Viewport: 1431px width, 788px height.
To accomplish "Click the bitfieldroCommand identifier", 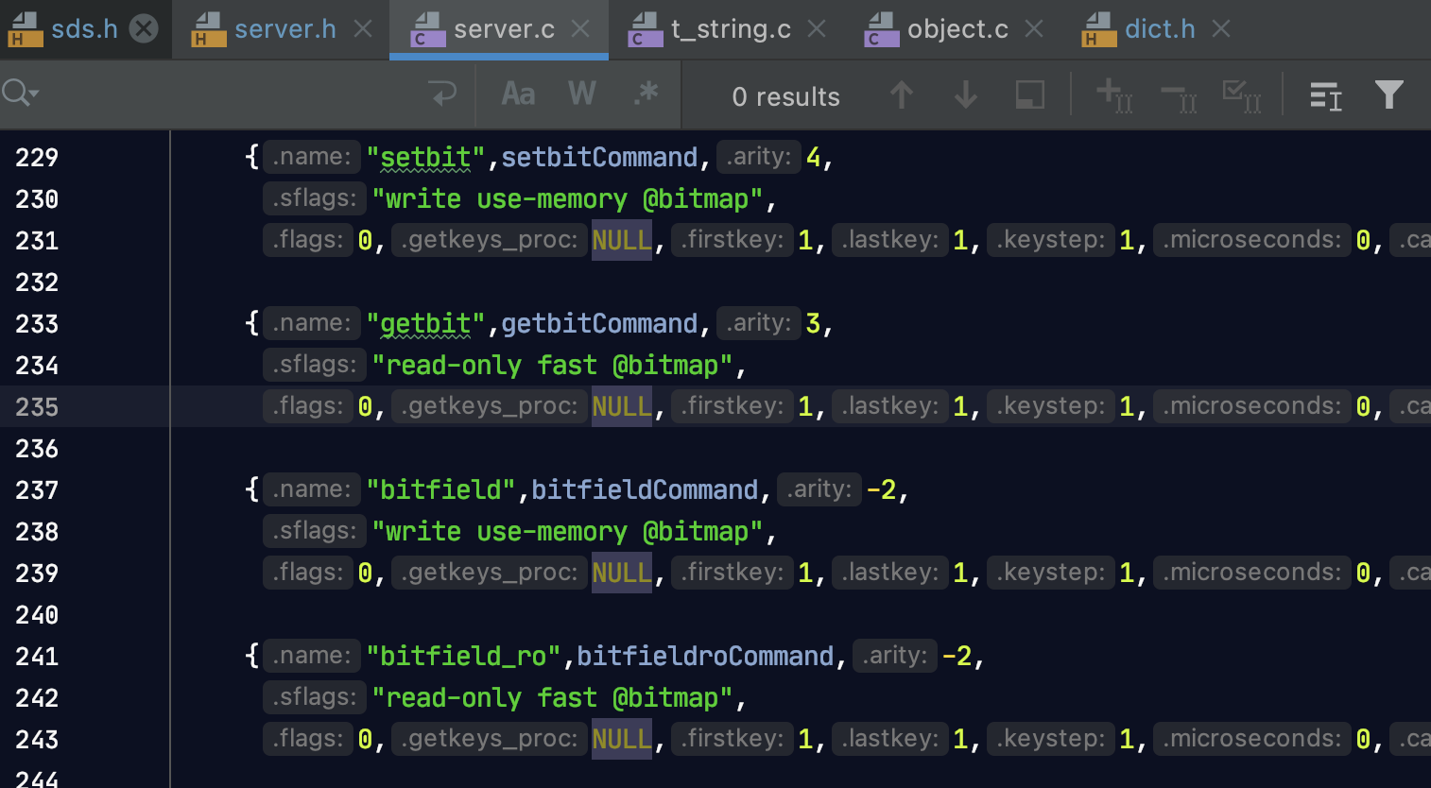I will pyautogui.click(x=705, y=657).
